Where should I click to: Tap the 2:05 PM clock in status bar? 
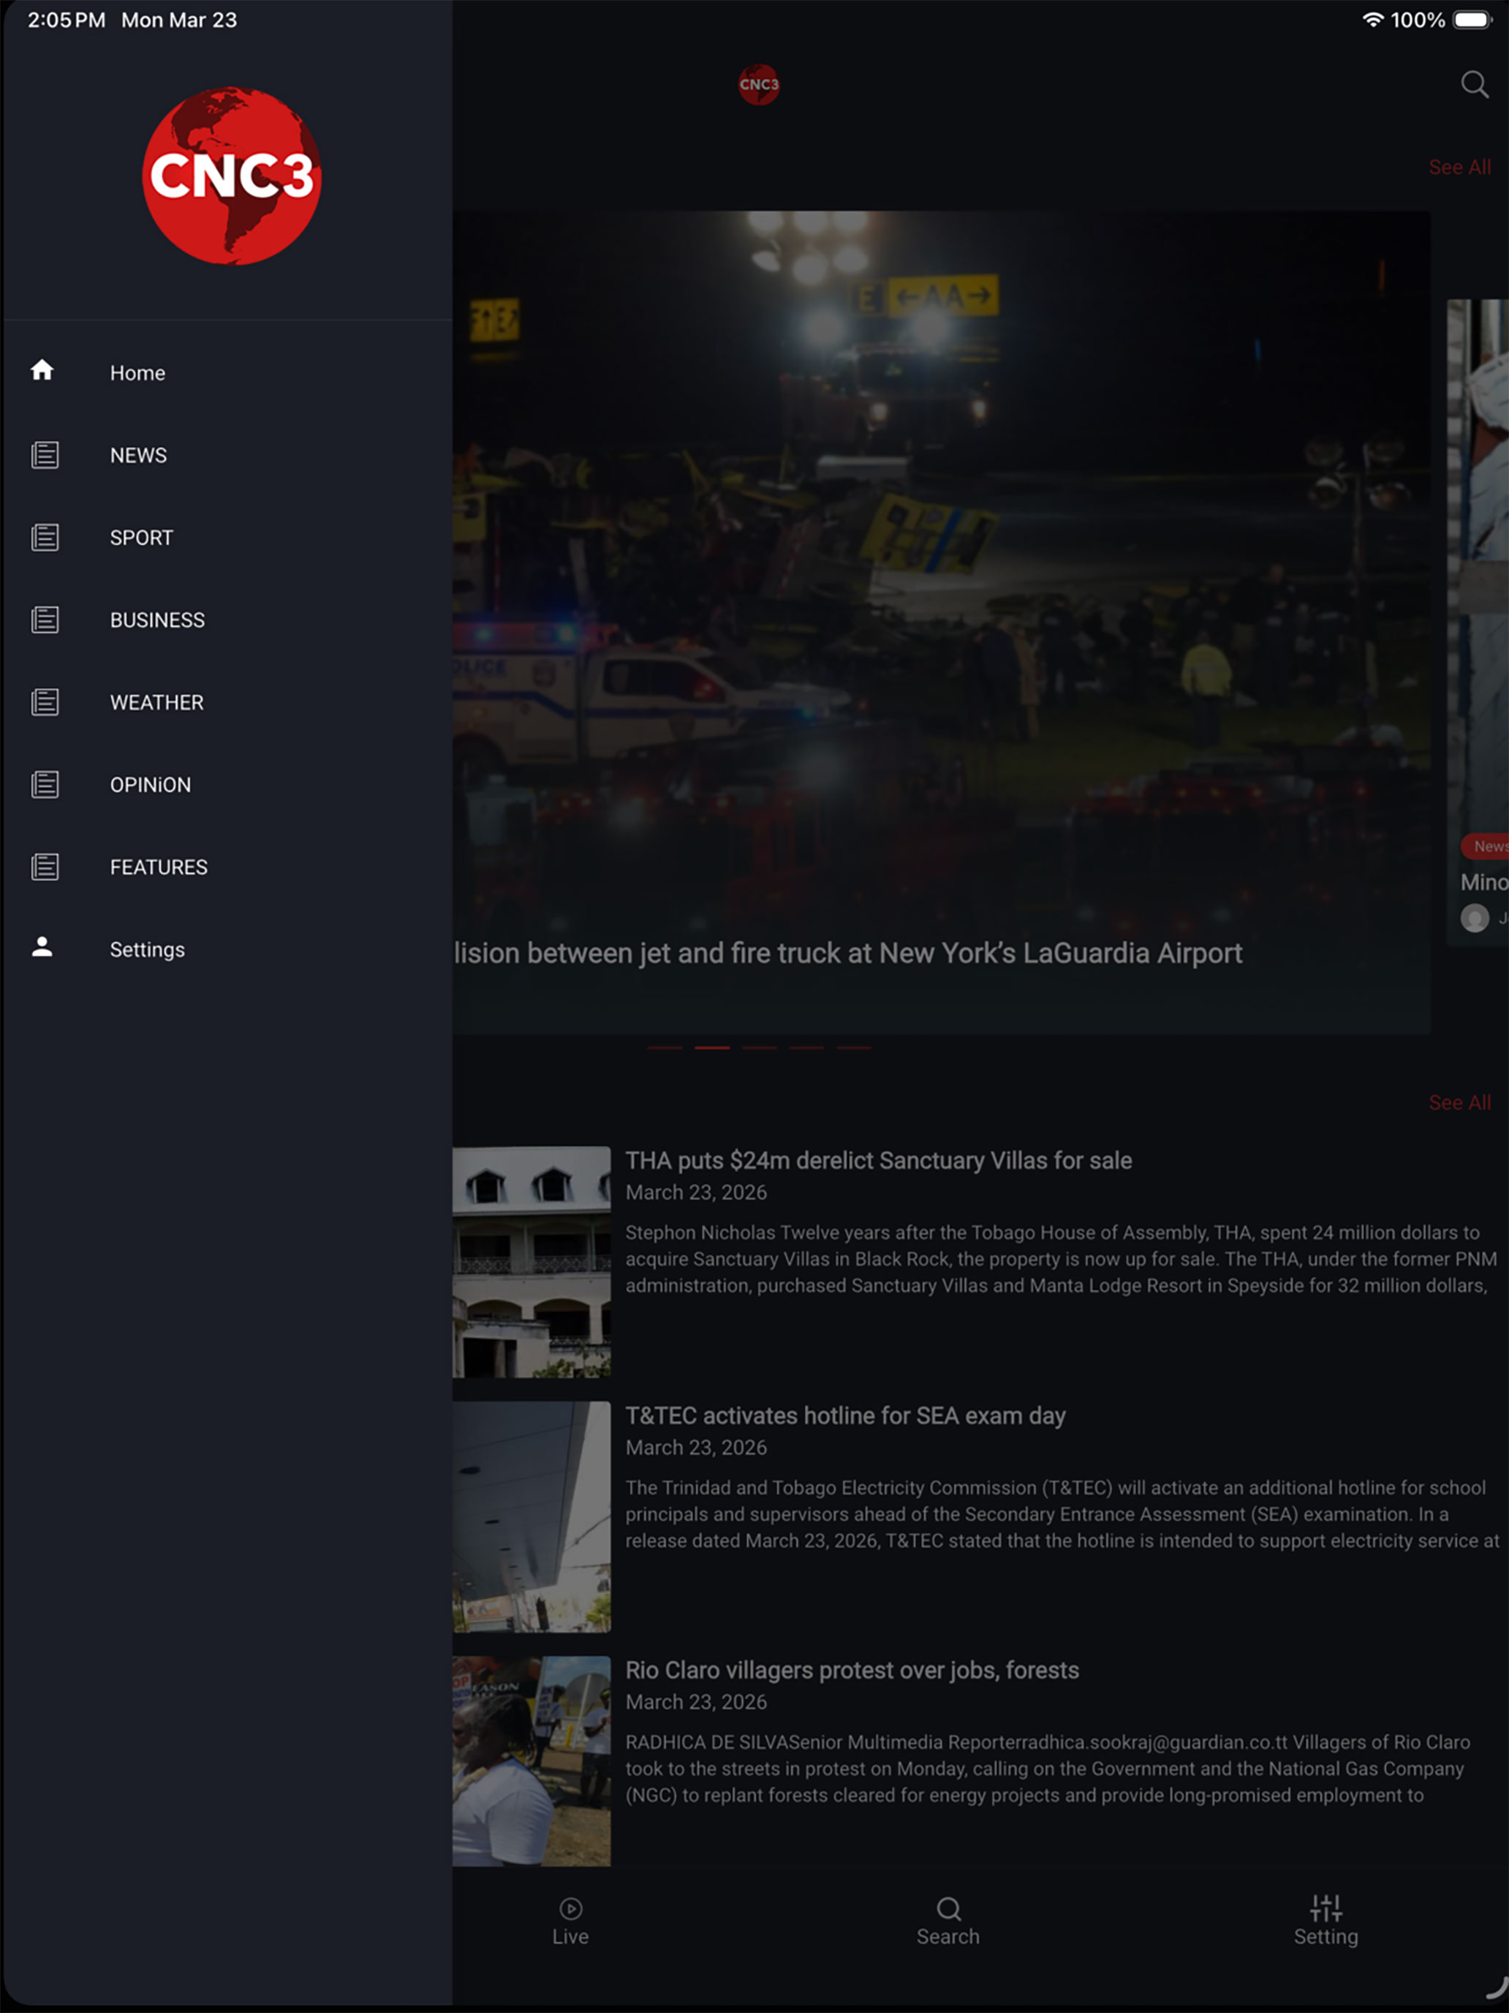coord(67,20)
